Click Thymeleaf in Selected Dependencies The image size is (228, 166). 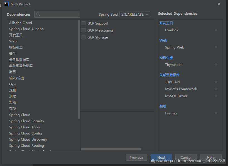pyautogui.click(x=173, y=64)
